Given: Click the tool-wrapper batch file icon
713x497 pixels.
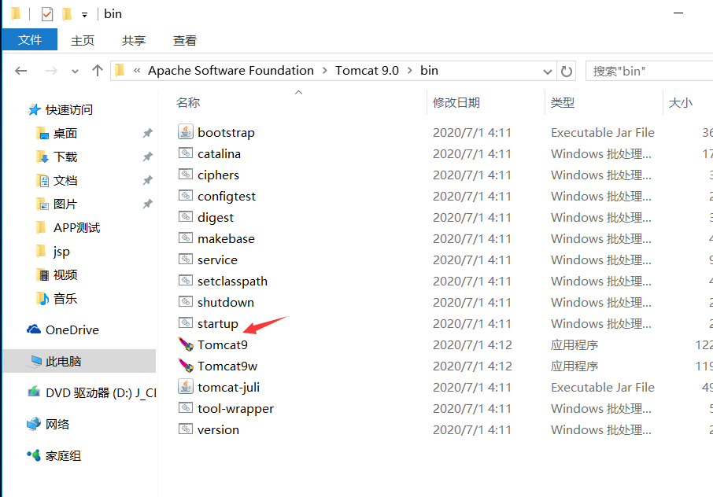Looking at the screenshot, I should (x=186, y=408).
